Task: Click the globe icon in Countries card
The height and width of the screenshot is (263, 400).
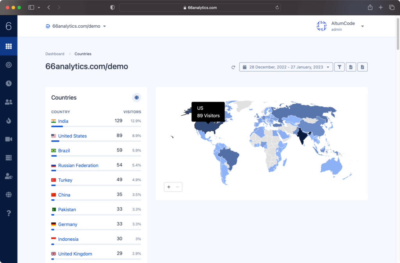Action: point(136,98)
